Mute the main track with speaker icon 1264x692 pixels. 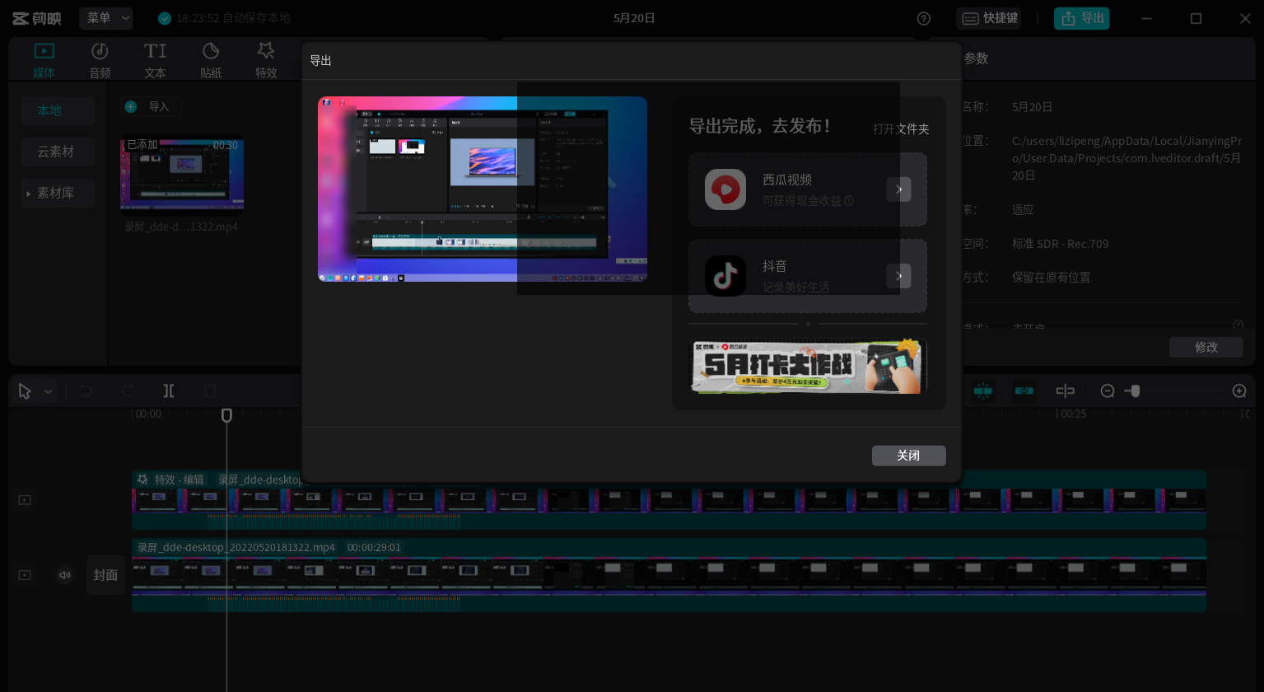[x=65, y=575]
